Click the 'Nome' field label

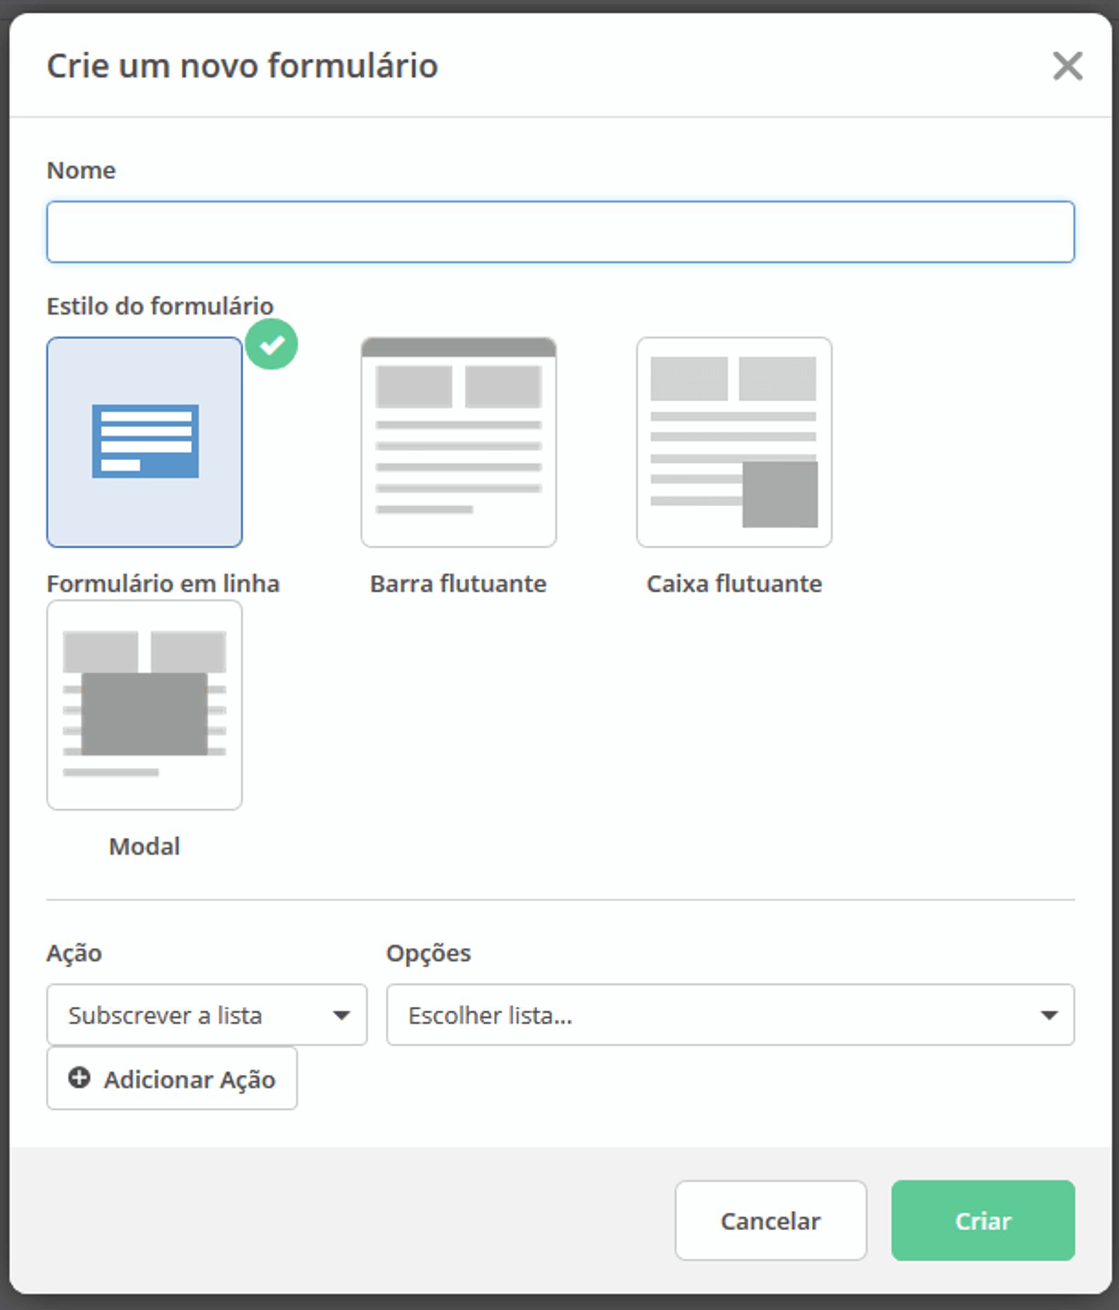(81, 170)
